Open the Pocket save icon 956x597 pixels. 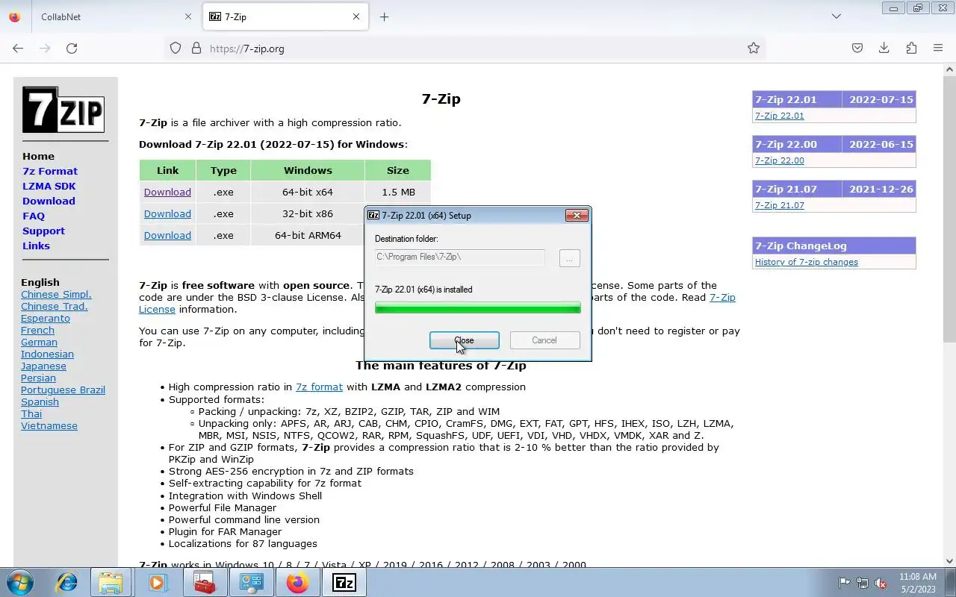857,49
